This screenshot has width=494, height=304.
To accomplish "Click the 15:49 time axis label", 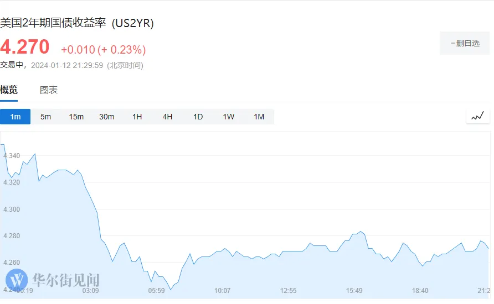I will pyautogui.click(x=354, y=291).
